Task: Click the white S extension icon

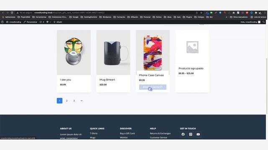Action: [238, 13]
